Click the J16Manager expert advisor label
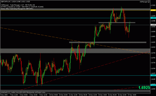The image size is (156, 96). [x=144, y=2]
